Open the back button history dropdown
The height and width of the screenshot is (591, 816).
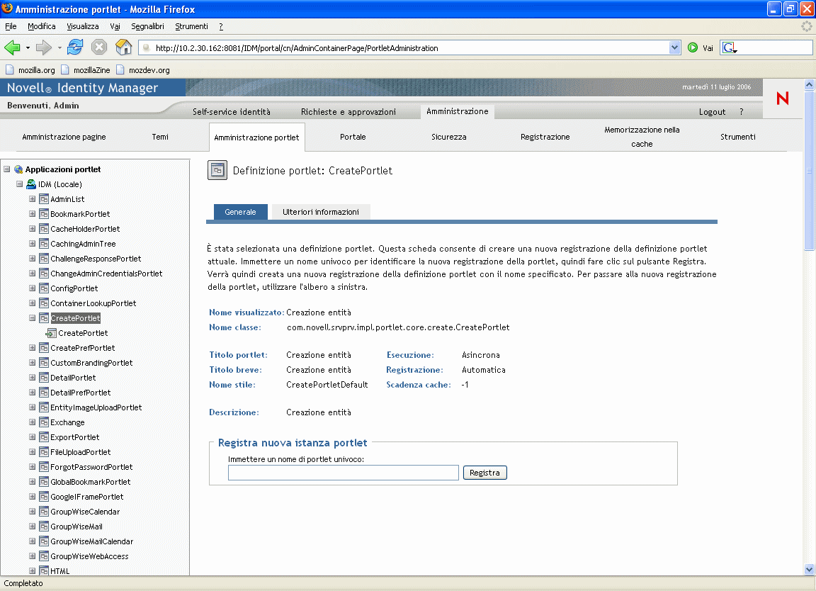[28, 48]
